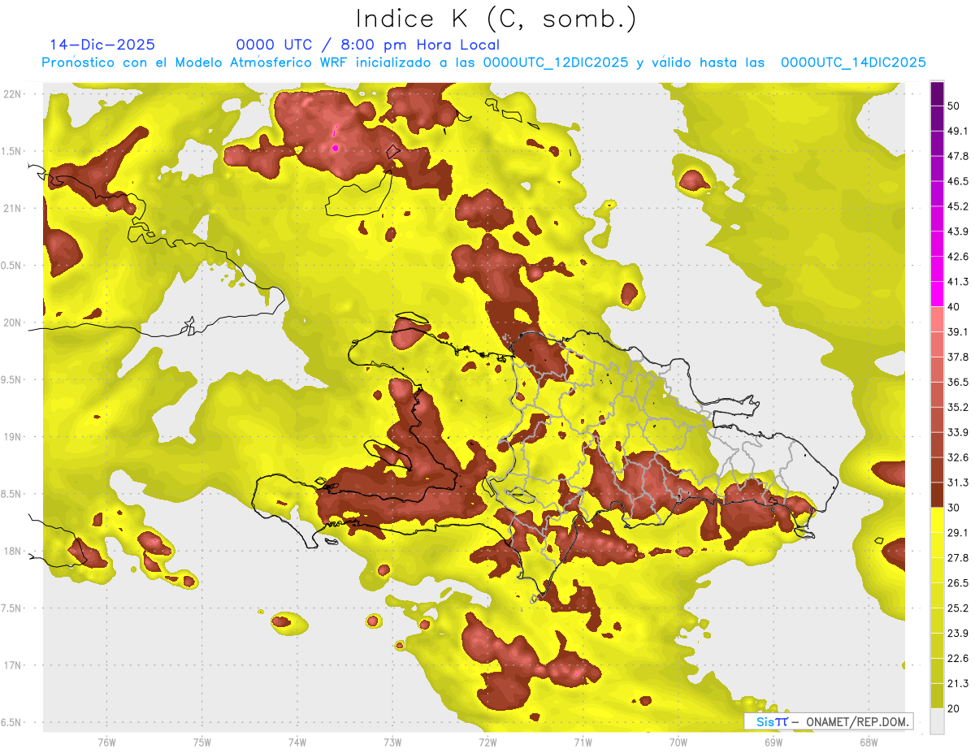Screen dimensions: 975x753
Task: Click the colorbar value "36.5"
Action: [x=958, y=382]
